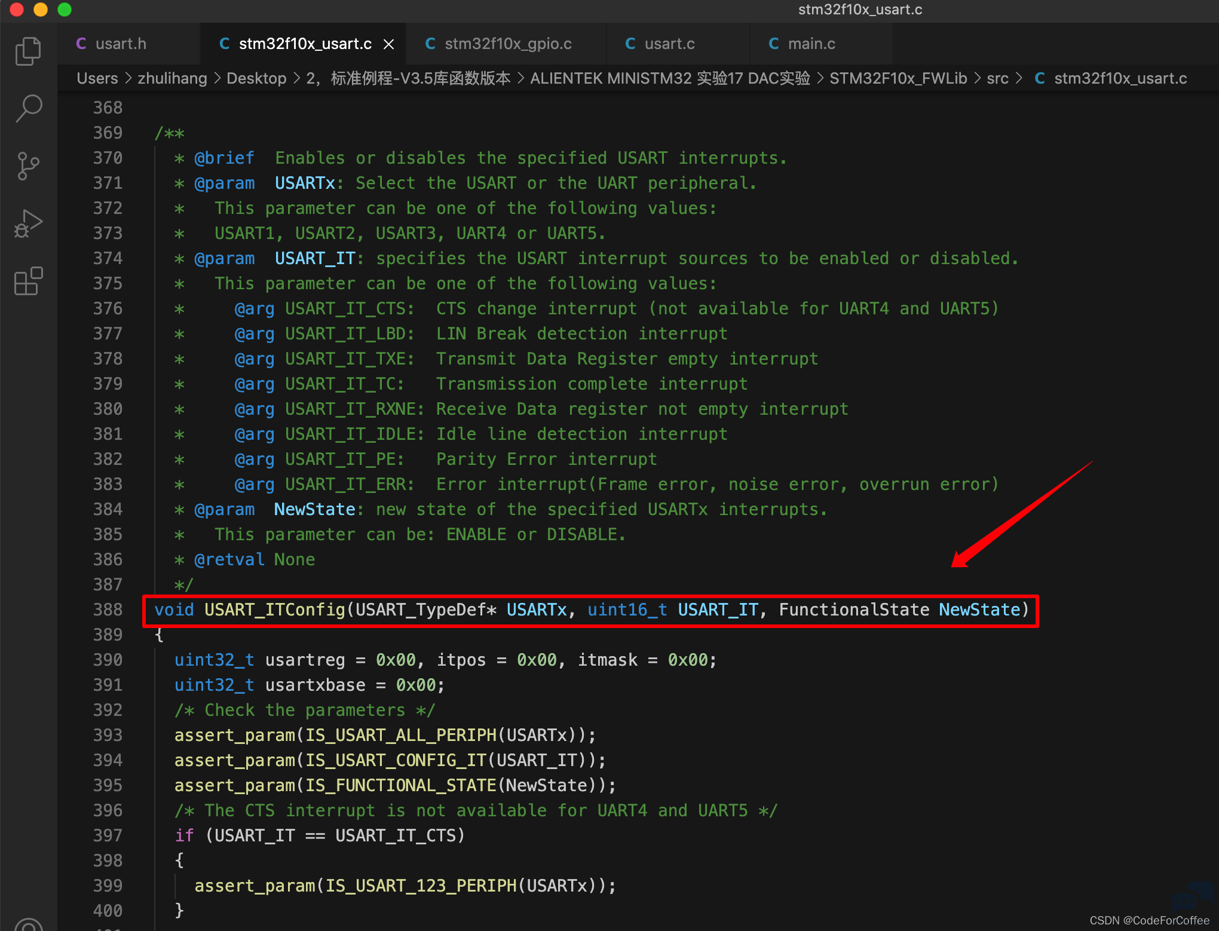Switch to the stm32f10x_gpio.c tab
The height and width of the screenshot is (931, 1219).
507,44
